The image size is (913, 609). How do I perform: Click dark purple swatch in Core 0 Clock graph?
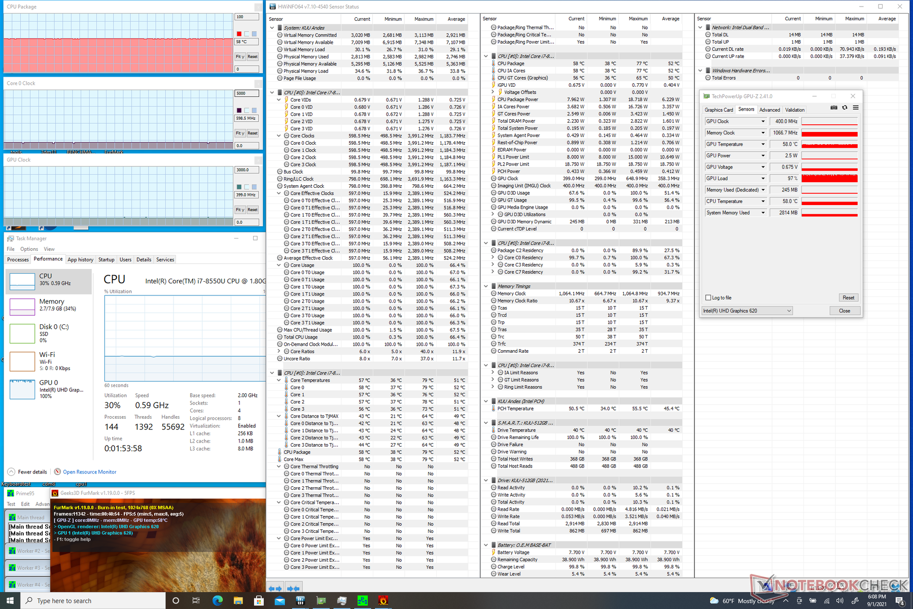coord(239,110)
